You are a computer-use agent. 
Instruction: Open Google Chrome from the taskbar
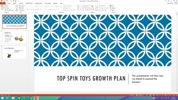[x=31, y=98]
